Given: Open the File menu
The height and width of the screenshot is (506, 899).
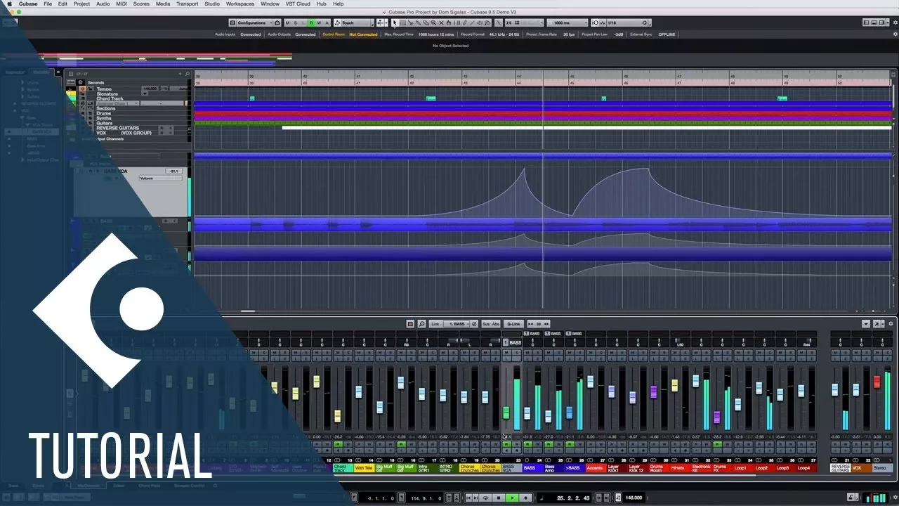Looking at the screenshot, I should 48,4.
